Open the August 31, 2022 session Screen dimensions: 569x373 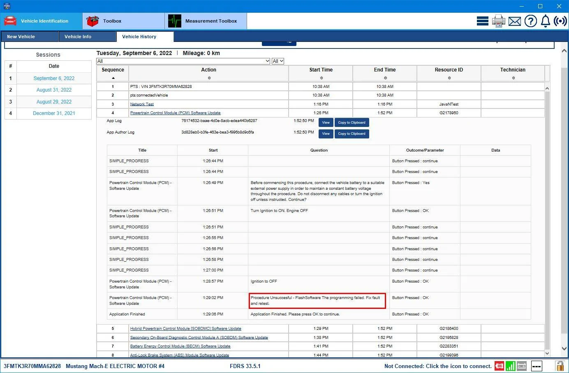click(54, 90)
